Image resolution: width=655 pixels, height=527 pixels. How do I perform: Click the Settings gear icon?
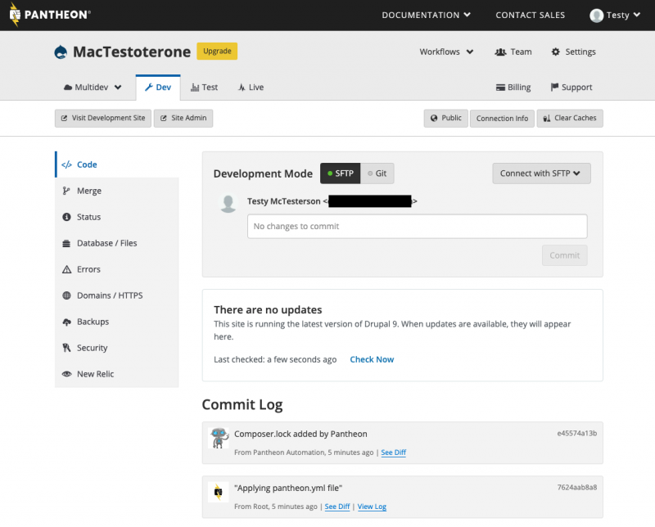(x=555, y=52)
